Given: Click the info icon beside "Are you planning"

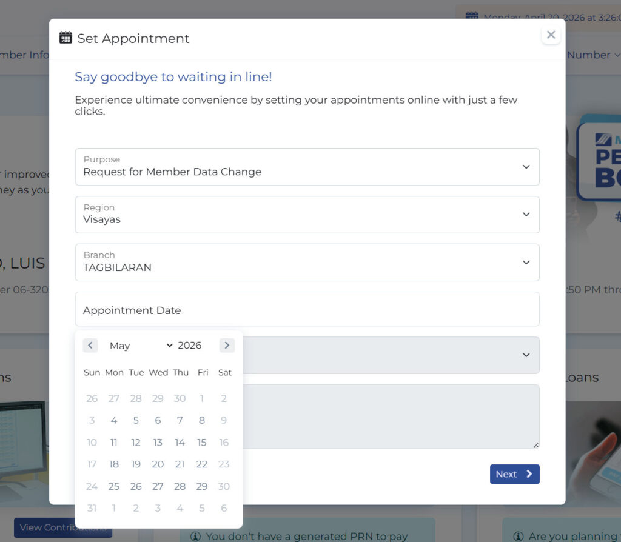Looking at the screenshot, I should pos(519,537).
